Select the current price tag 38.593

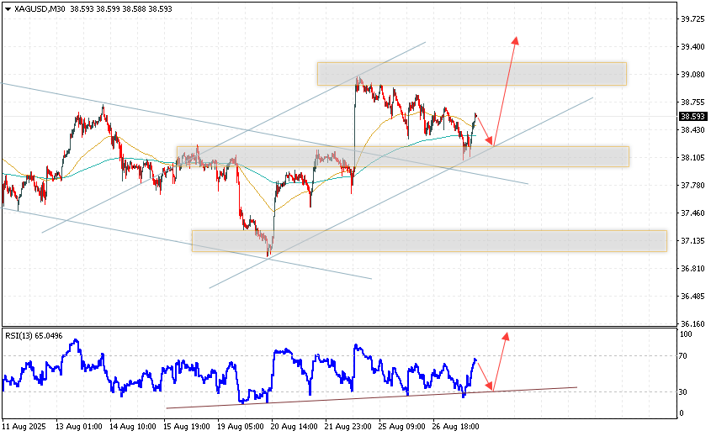692,117
